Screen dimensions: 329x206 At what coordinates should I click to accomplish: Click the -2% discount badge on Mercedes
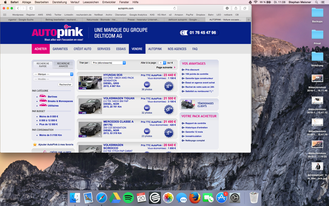(169, 133)
